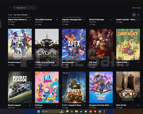Click the Olympics Go! Paris 2024 title
Viewport: 143px width, 114px height.
tap(99, 105)
